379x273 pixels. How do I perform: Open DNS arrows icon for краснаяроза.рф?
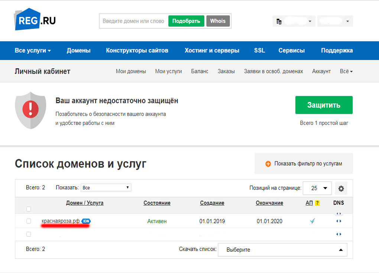[x=338, y=221]
